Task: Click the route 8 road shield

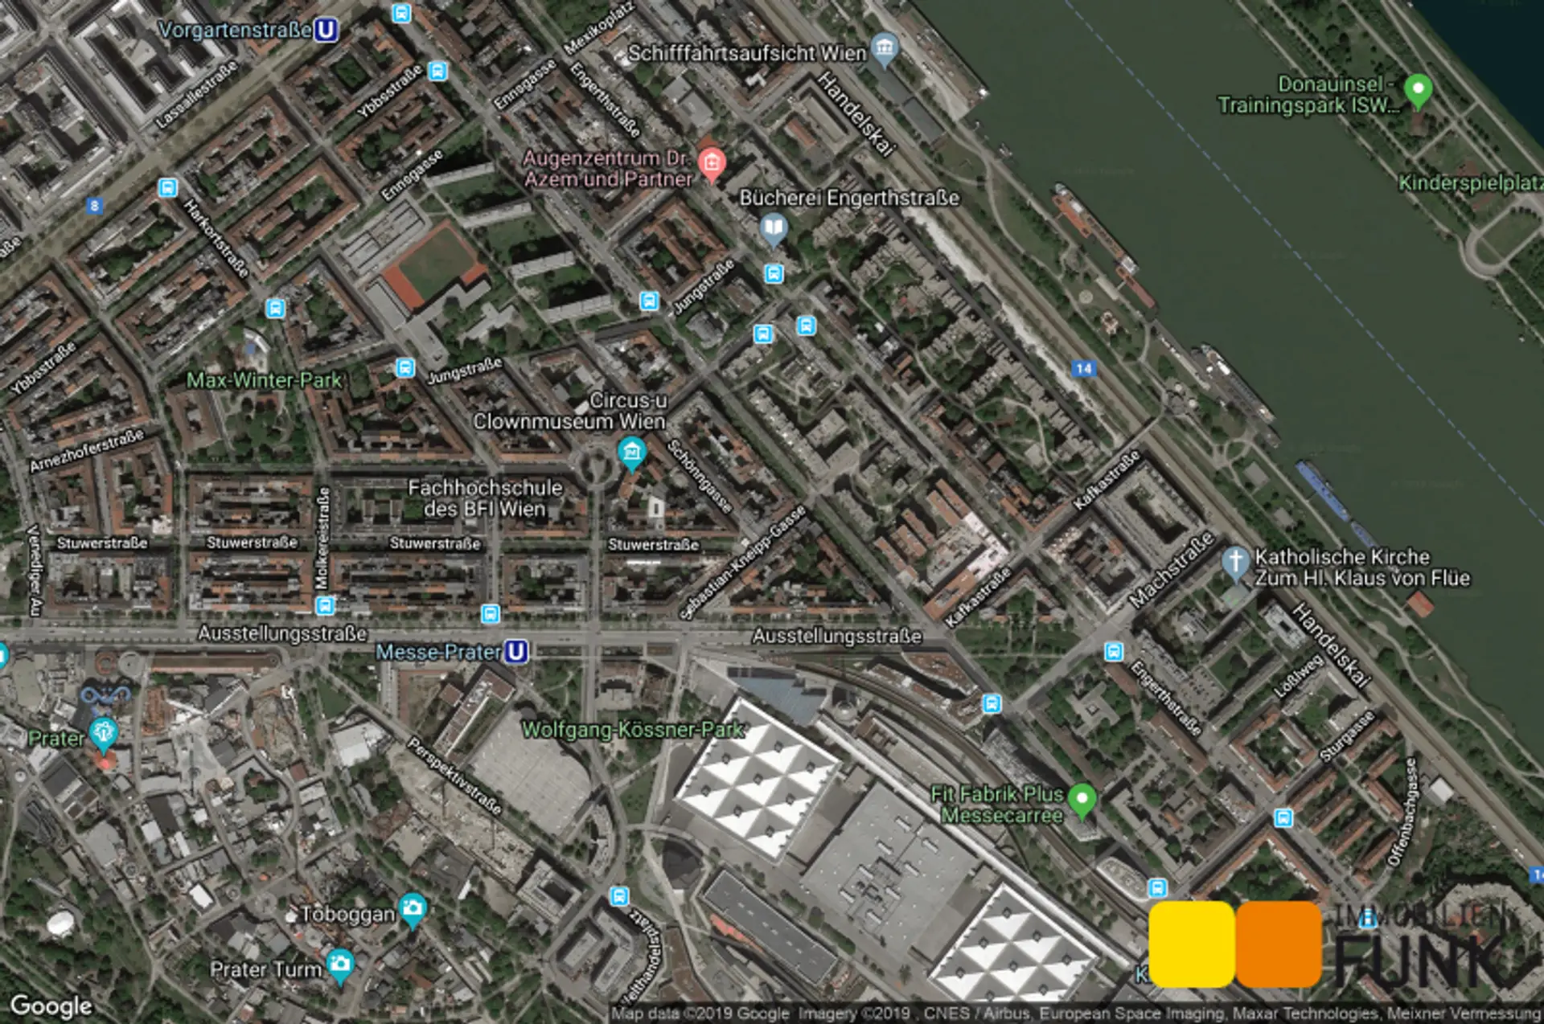Action: [95, 206]
